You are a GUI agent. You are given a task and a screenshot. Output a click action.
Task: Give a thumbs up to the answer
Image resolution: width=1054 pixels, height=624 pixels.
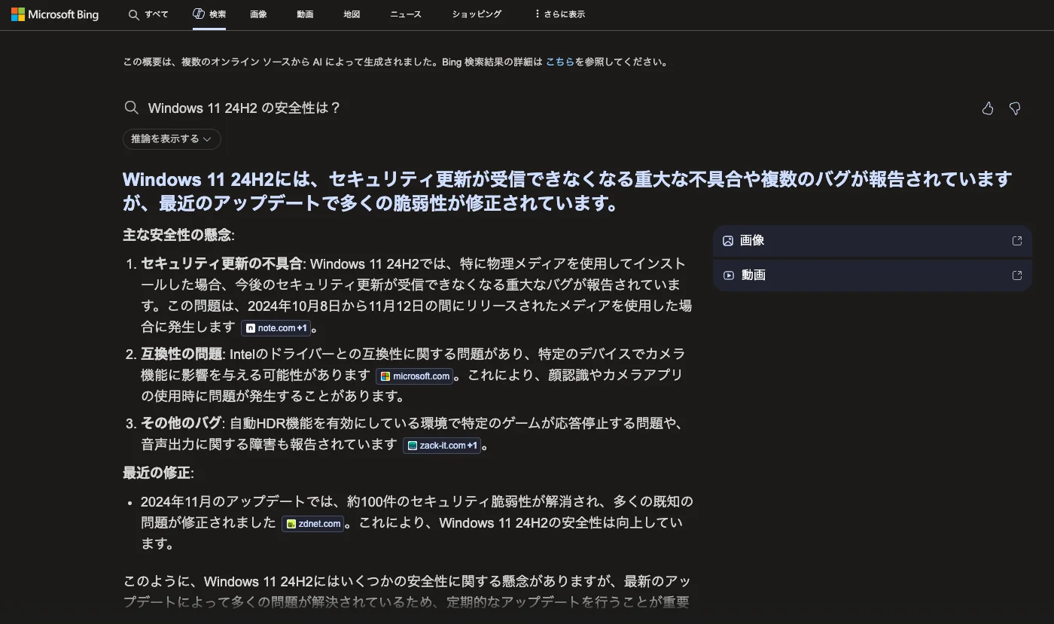(988, 108)
